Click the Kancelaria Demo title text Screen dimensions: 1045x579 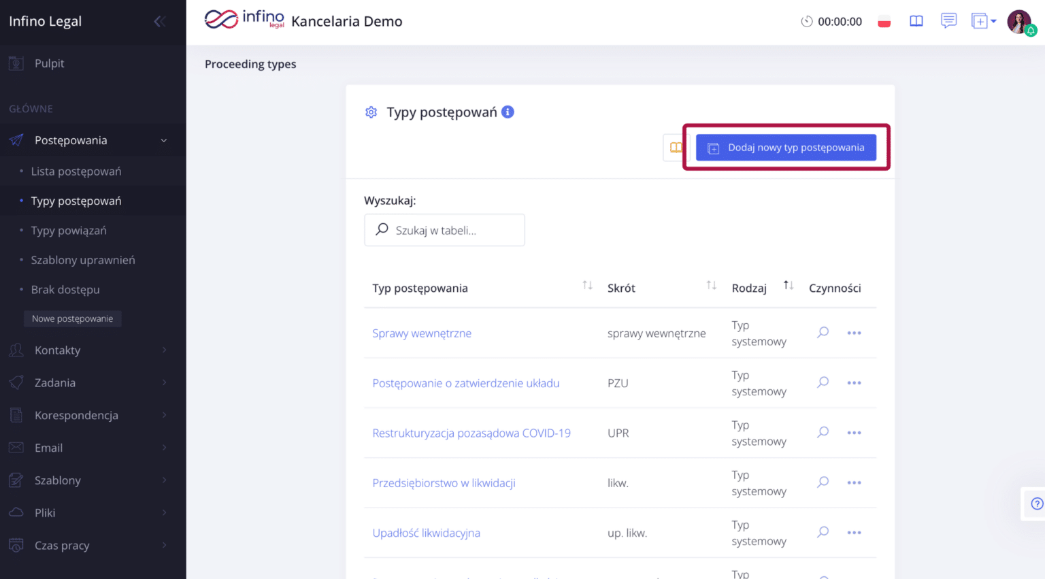(347, 21)
